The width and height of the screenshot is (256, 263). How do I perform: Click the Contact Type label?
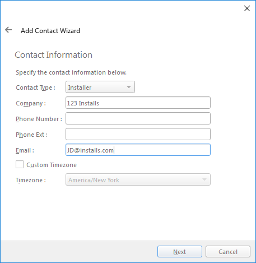pyautogui.click(x=35, y=87)
